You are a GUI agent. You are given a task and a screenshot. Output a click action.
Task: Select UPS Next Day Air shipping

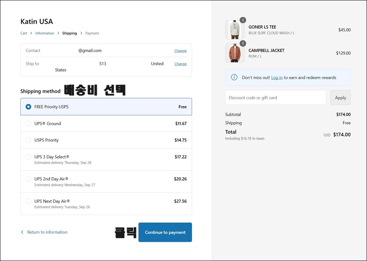point(28,201)
